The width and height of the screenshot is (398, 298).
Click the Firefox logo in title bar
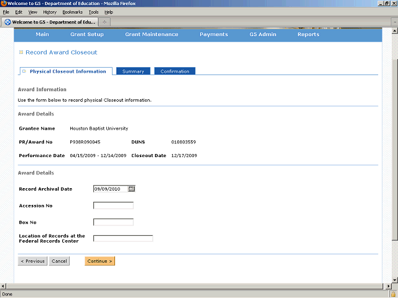[4, 3]
